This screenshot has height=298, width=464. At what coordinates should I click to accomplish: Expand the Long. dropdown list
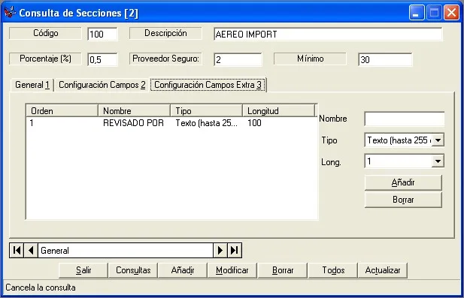pos(438,161)
